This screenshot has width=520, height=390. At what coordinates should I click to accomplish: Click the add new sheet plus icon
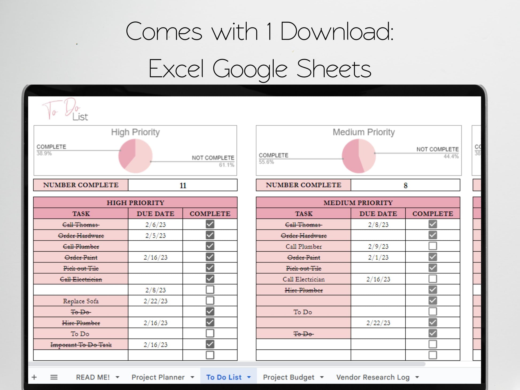[34, 377]
